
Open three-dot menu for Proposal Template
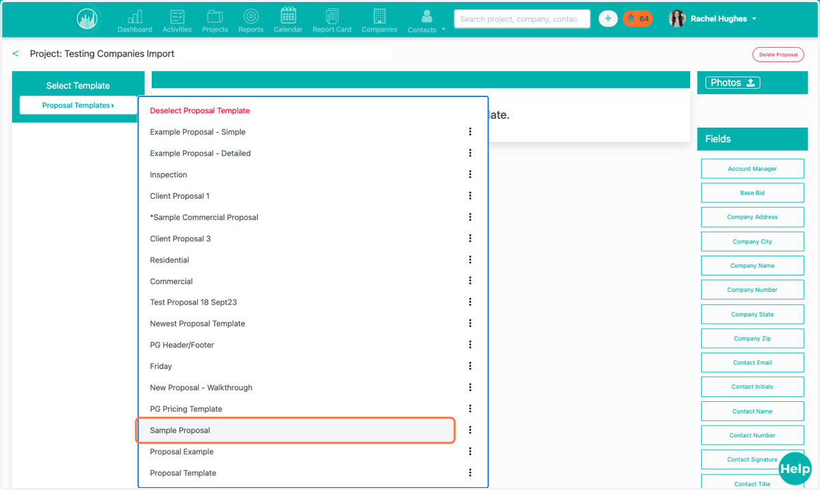pyautogui.click(x=470, y=473)
